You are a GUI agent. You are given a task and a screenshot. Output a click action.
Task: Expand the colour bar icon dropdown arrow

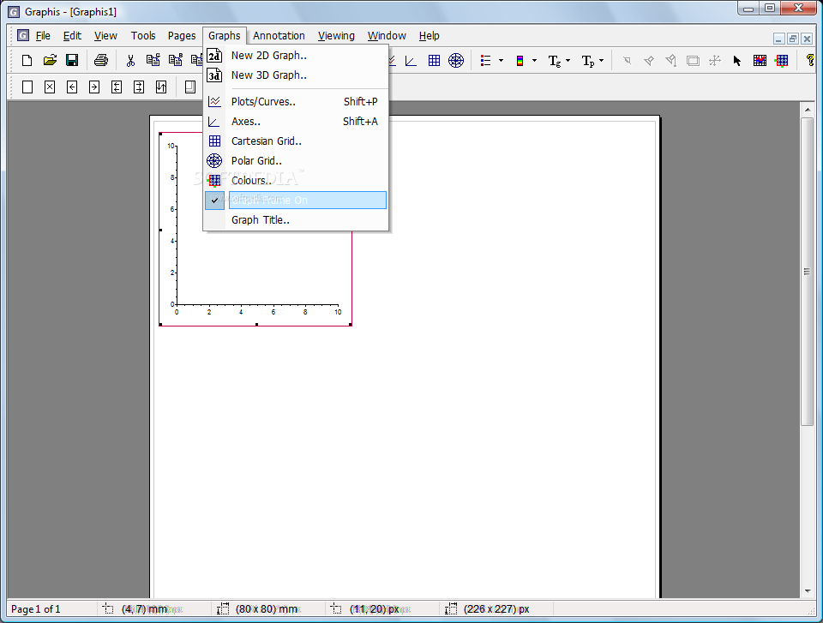point(534,61)
